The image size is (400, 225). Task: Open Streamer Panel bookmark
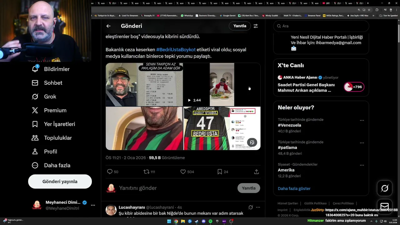[312, 15]
